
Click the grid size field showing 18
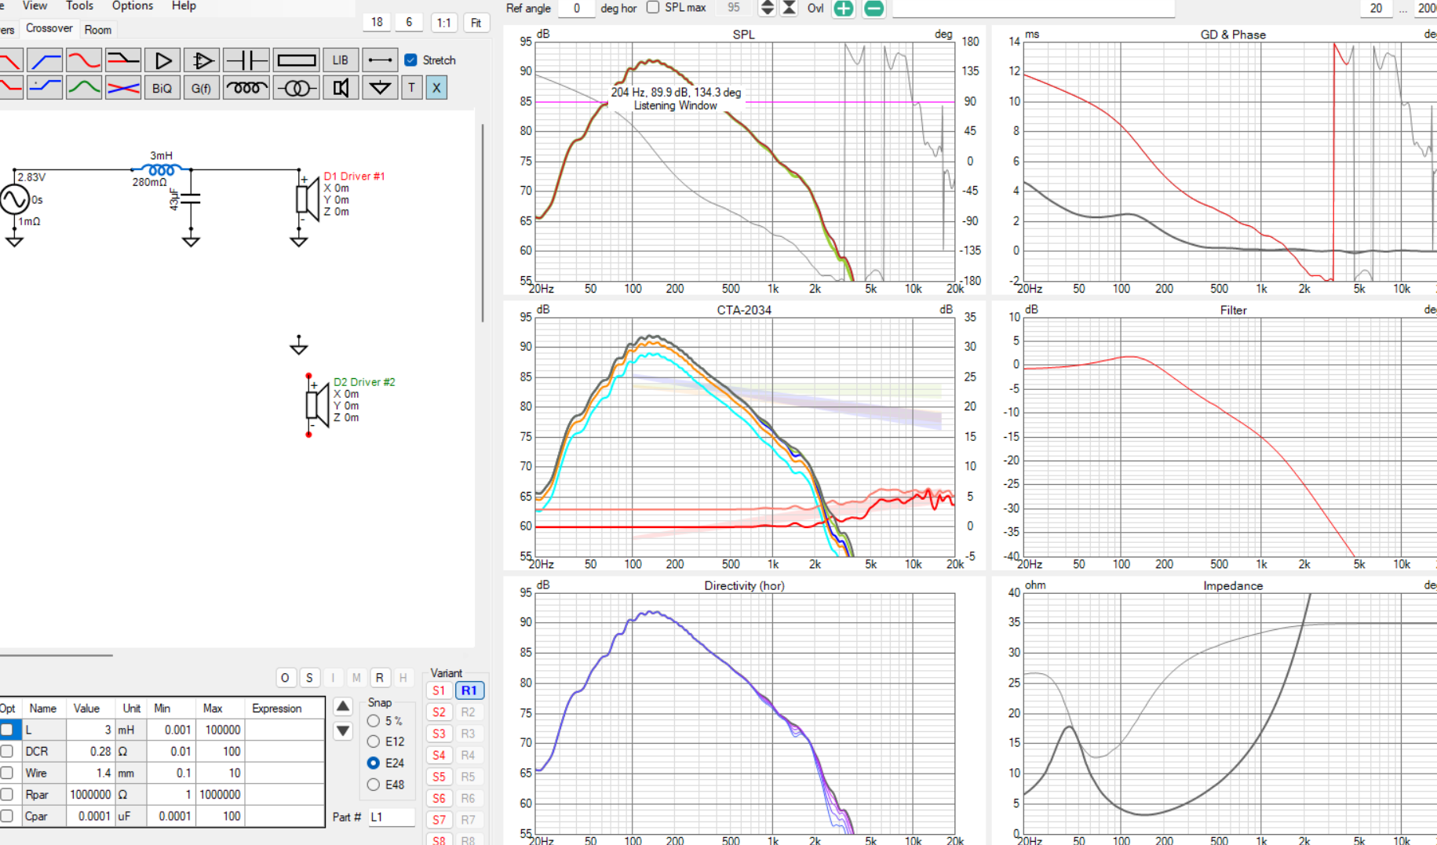(377, 22)
